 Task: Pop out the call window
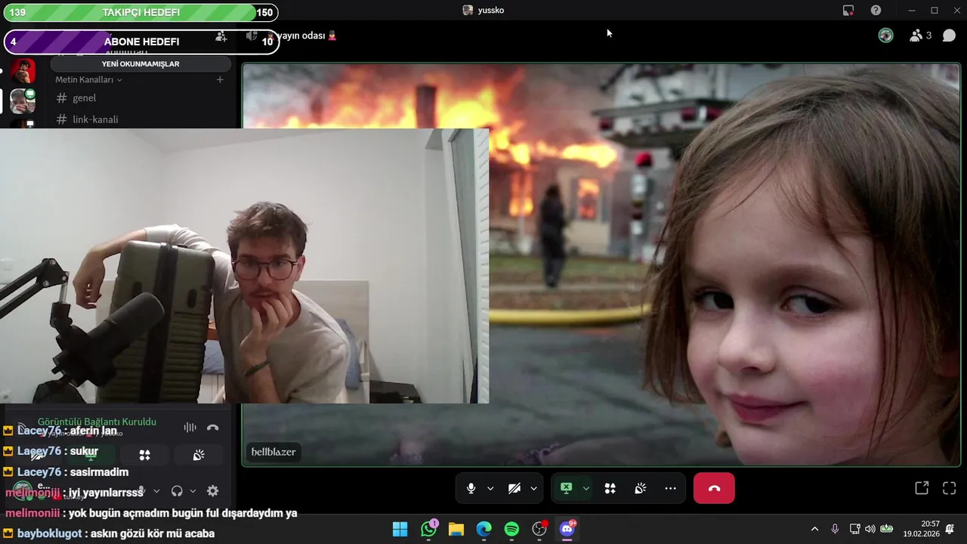(x=922, y=488)
